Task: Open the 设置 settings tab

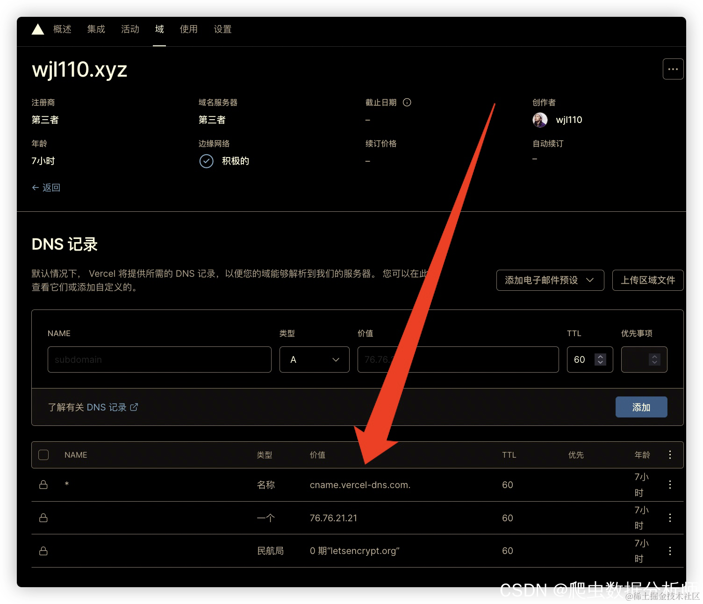Action: [x=222, y=29]
